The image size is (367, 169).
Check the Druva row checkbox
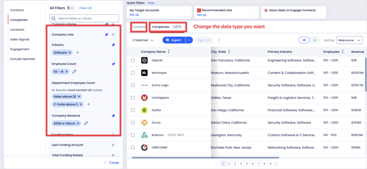coord(133,123)
